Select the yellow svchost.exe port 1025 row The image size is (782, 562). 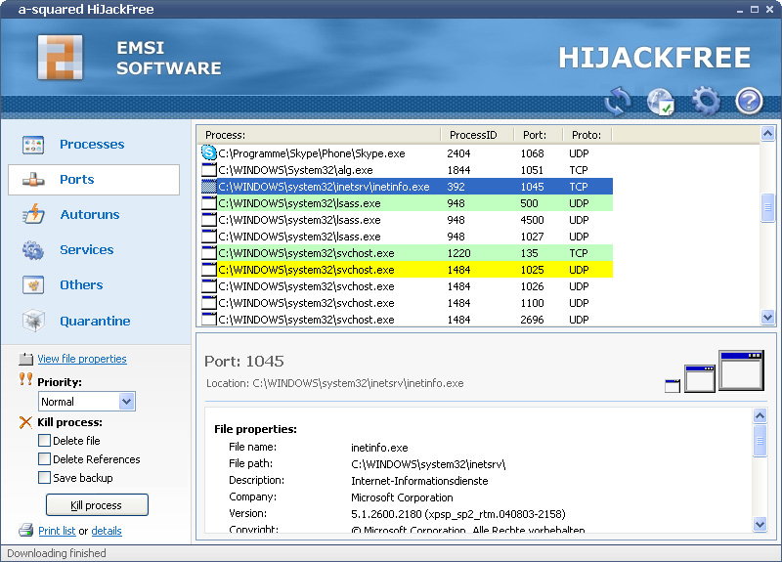(406, 270)
